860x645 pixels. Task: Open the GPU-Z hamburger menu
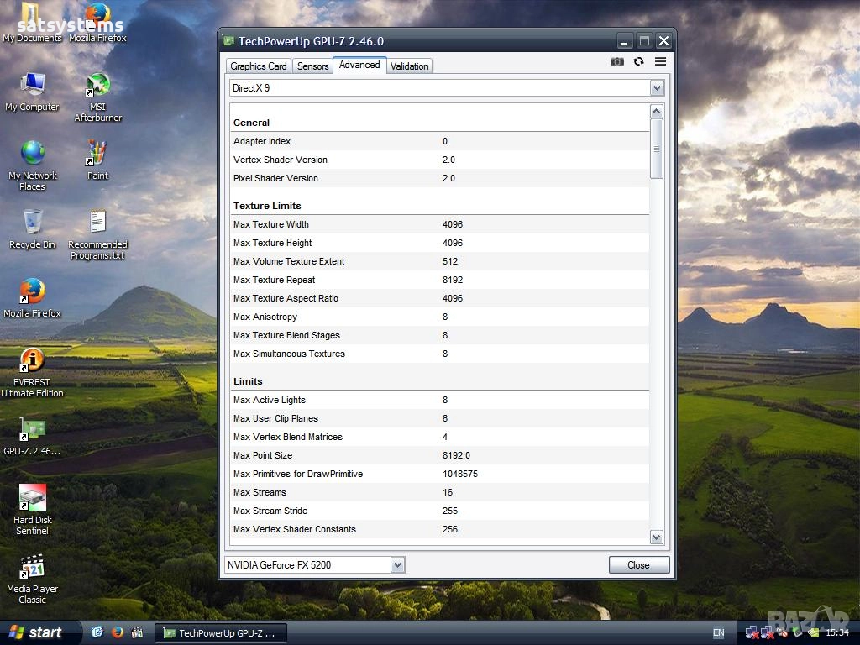tap(661, 61)
